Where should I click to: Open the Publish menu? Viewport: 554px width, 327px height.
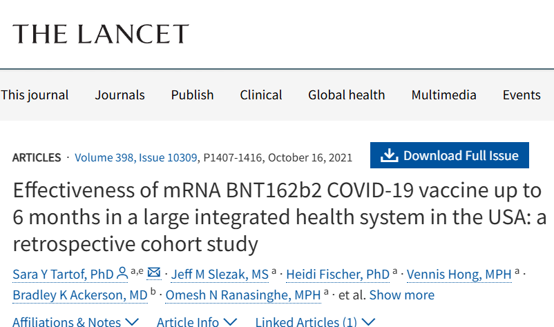(192, 95)
